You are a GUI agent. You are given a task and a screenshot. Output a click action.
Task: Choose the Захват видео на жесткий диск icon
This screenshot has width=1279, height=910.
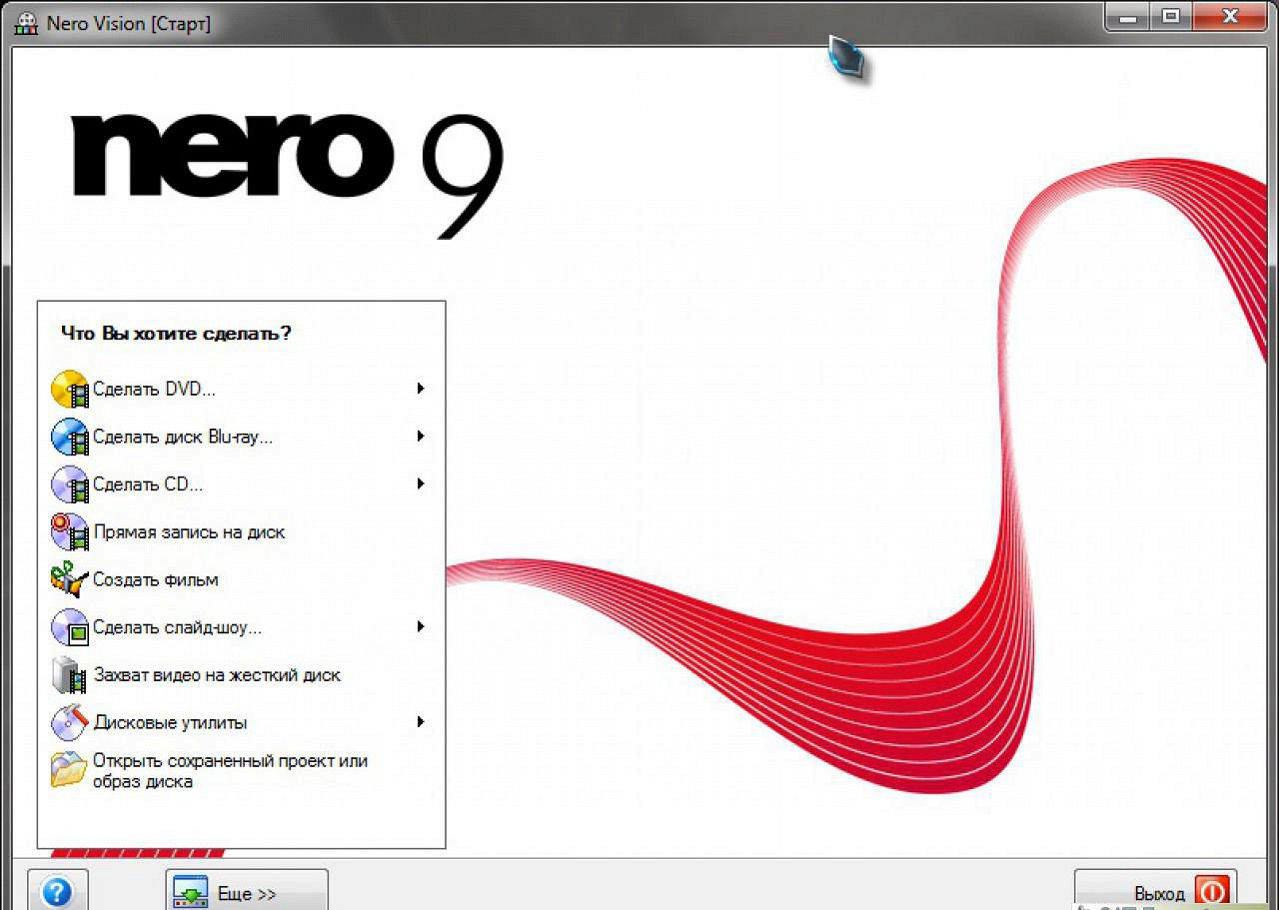pyautogui.click(x=70, y=675)
